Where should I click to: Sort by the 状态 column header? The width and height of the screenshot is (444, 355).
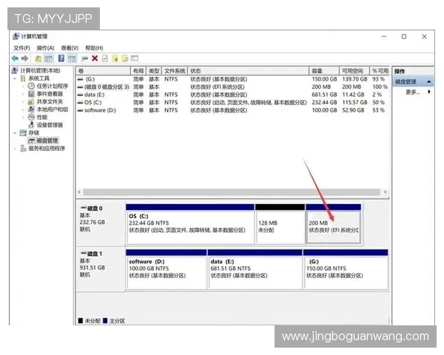pyautogui.click(x=248, y=71)
